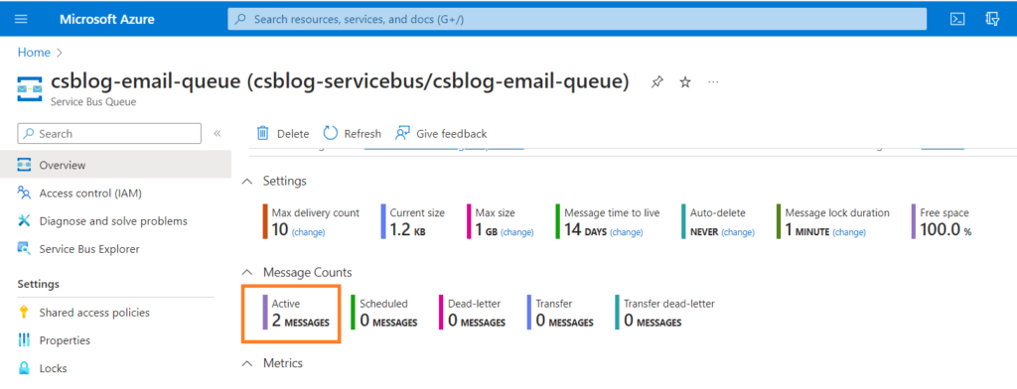Click the Delete button label
This screenshot has height=389, width=1017.
click(293, 134)
